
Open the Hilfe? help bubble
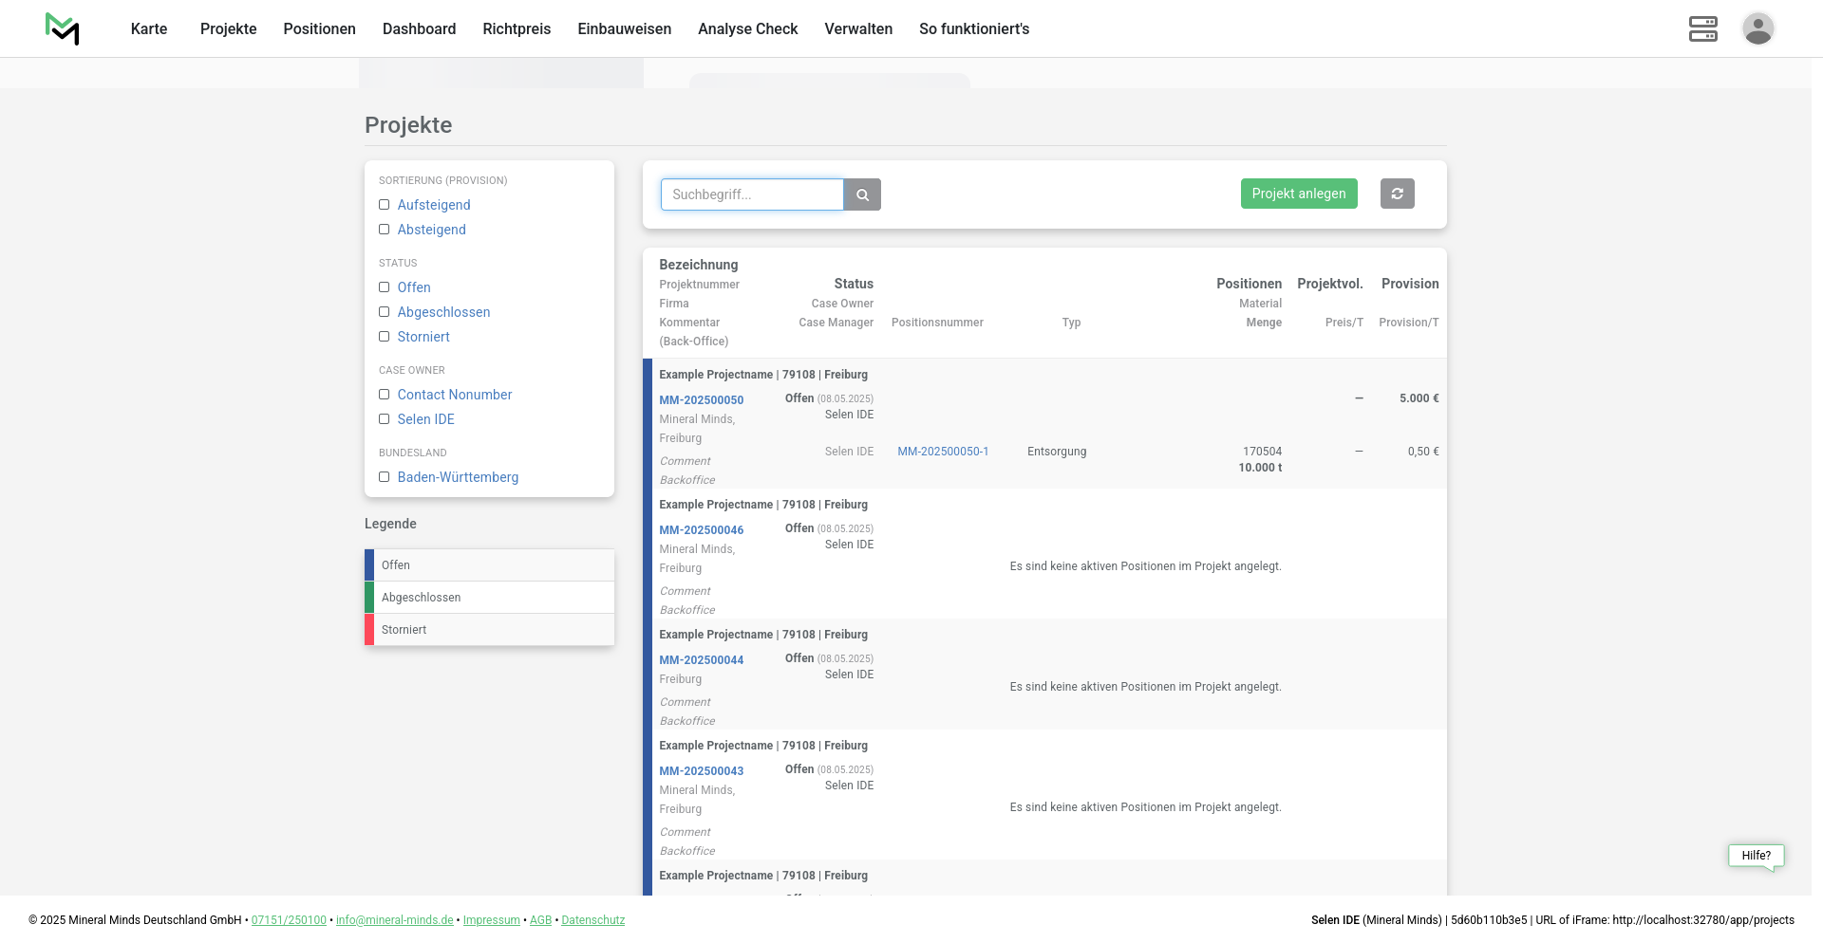tap(1756, 856)
